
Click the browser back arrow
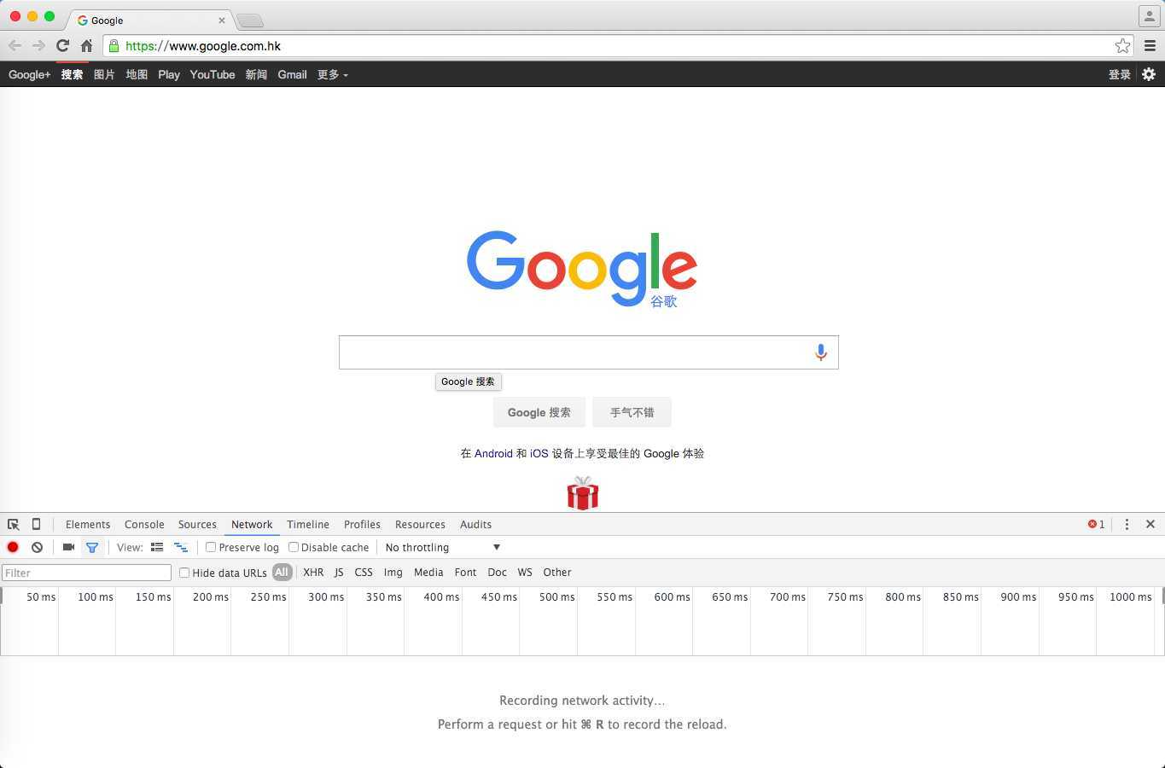tap(15, 46)
